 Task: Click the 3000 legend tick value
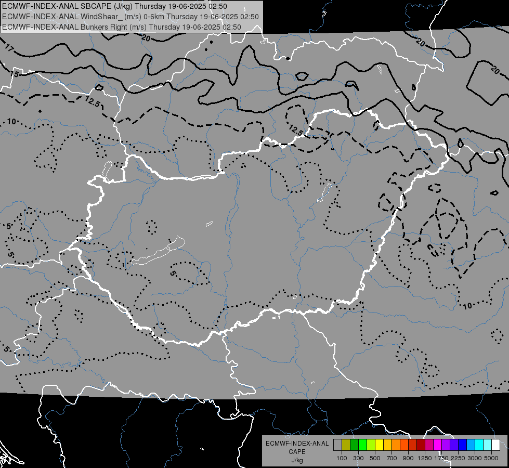click(x=475, y=458)
